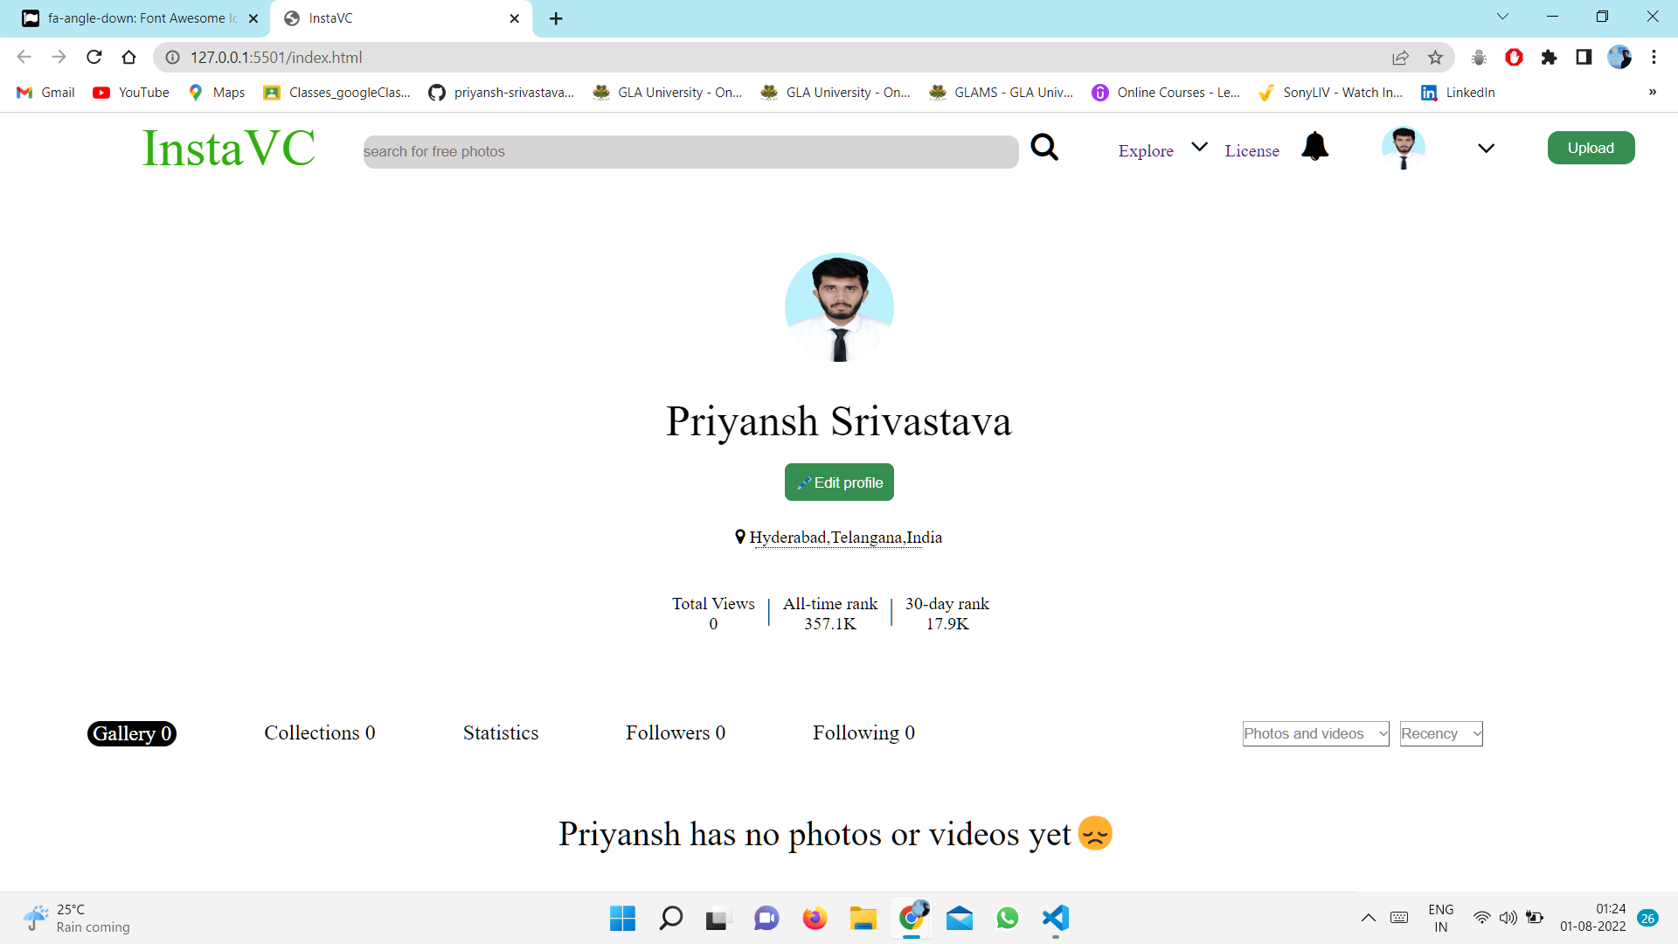Image resolution: width=1678 pixels, height=944 pixels.
Task: Click the InstaVC logo
Action: 228,148
